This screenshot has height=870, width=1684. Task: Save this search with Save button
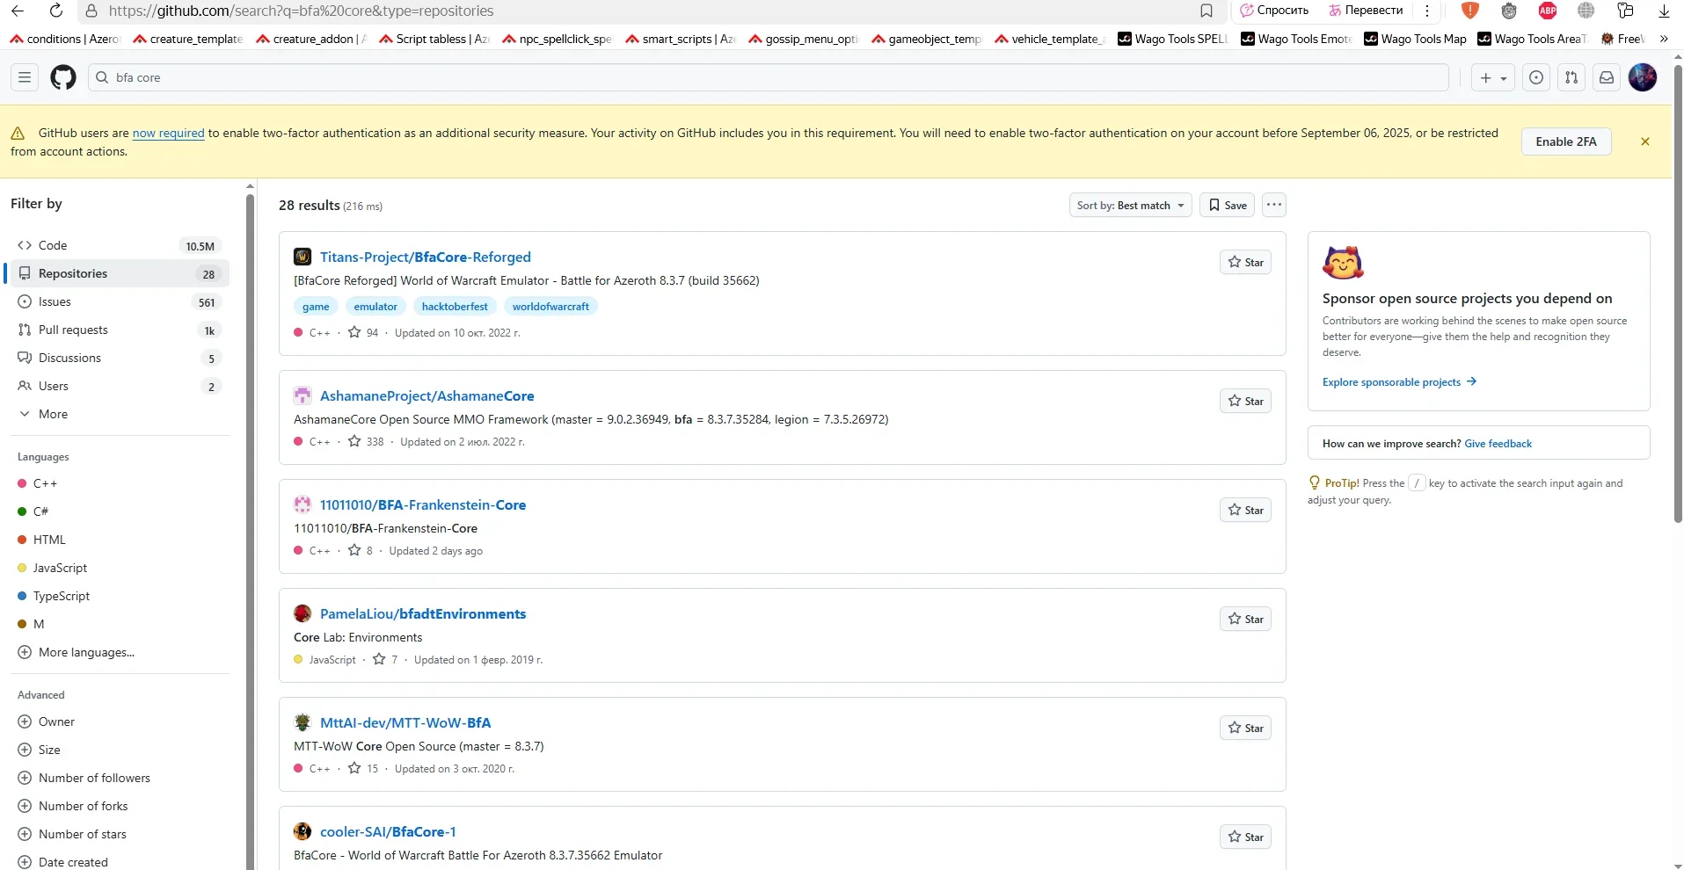[x=1228, y=205]
